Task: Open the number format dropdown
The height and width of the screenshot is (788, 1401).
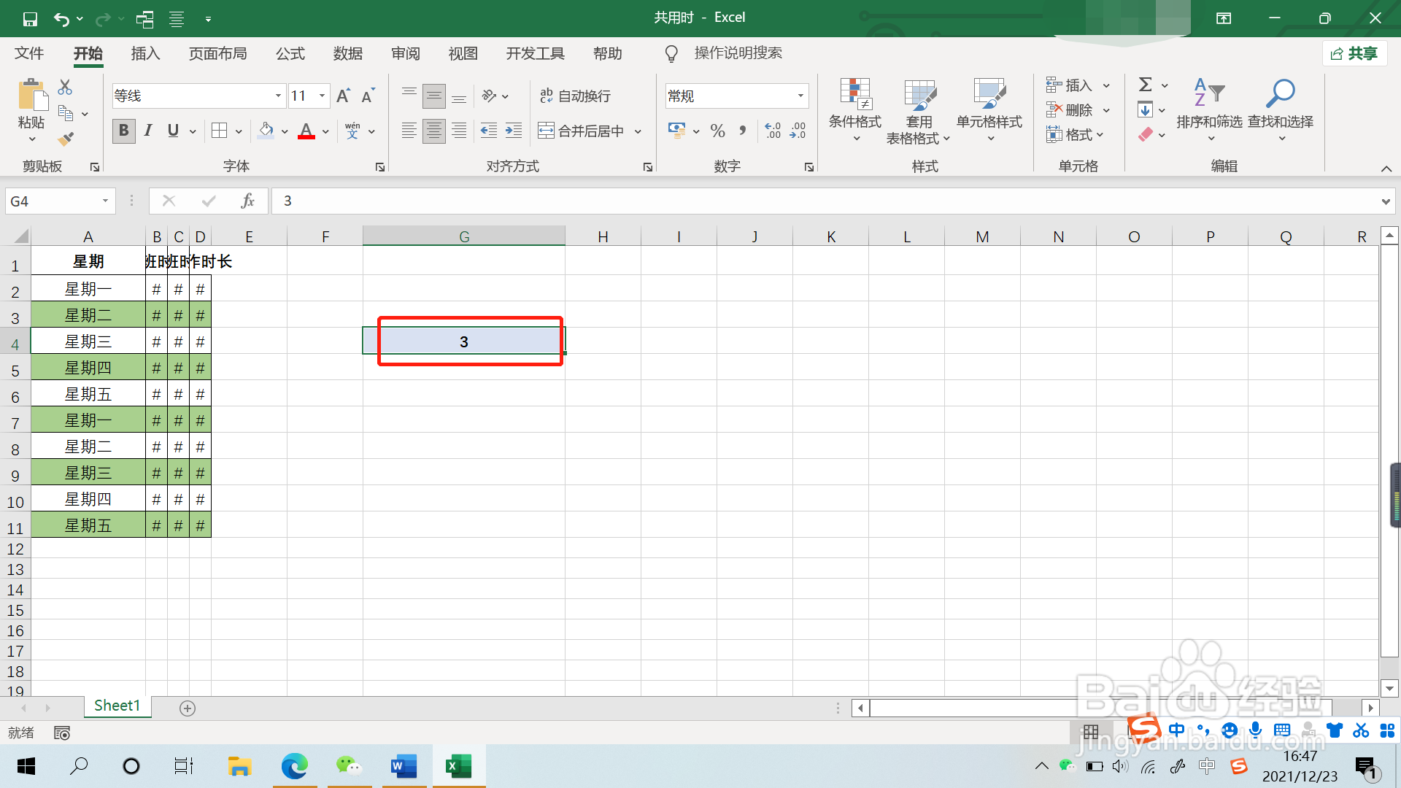Action: point(800,96)
